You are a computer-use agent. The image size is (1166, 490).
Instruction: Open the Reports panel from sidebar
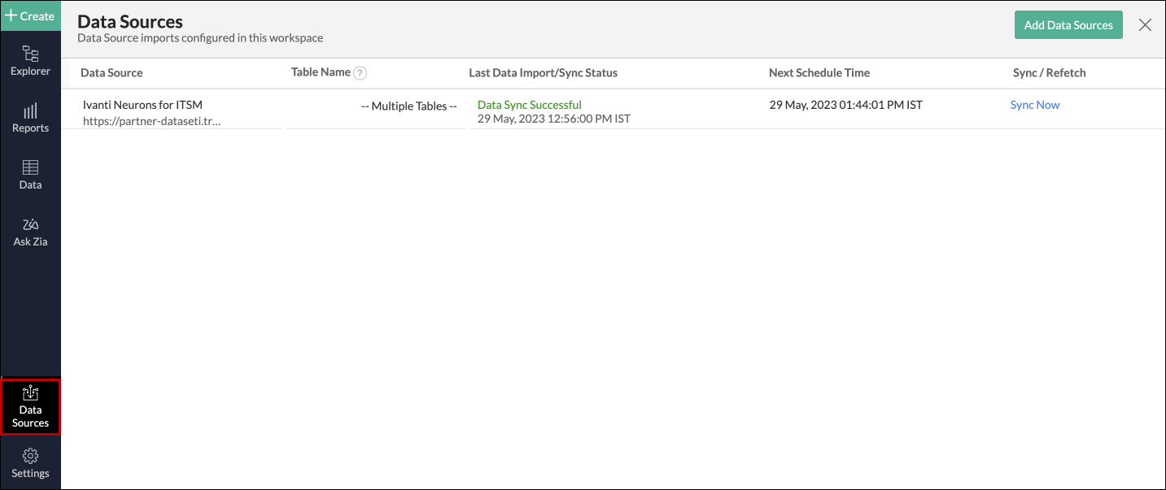[30, 114]
